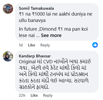Screen dimensions: 103x100
Task: Click the blue thumbs-up reaction icon
Action: point(95,45)
